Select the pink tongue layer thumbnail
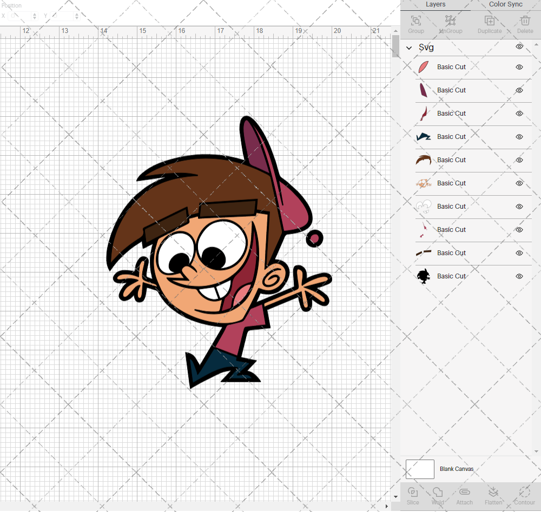Image resolution: width=541 pixels, height=512 pixels. tap(424, 67)
